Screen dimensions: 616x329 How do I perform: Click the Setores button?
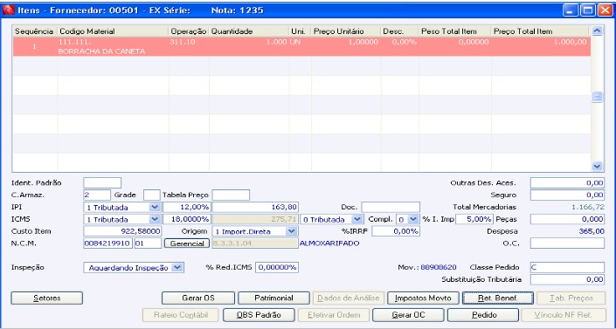point(47,298)
